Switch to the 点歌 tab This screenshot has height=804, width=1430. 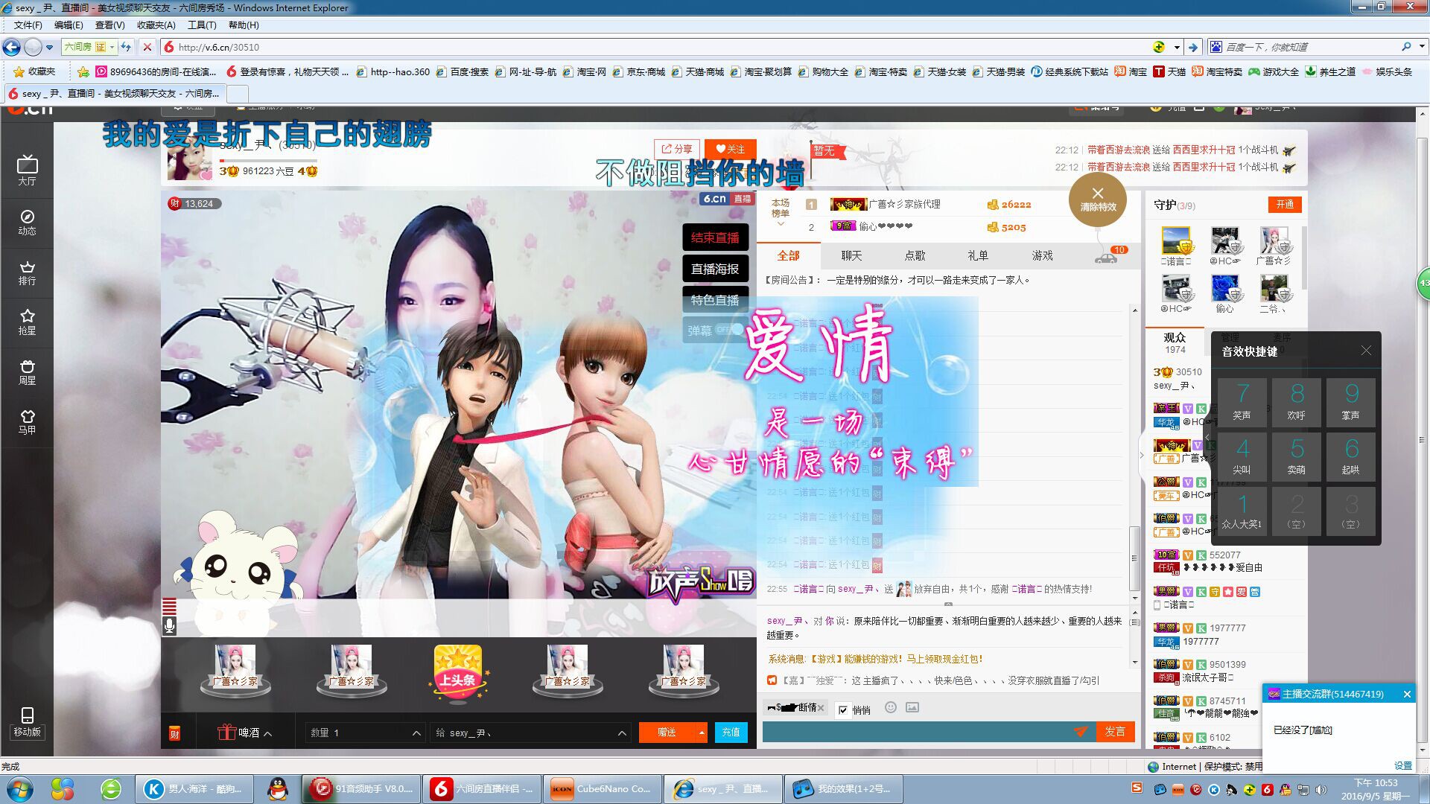(x=915, y=255)
